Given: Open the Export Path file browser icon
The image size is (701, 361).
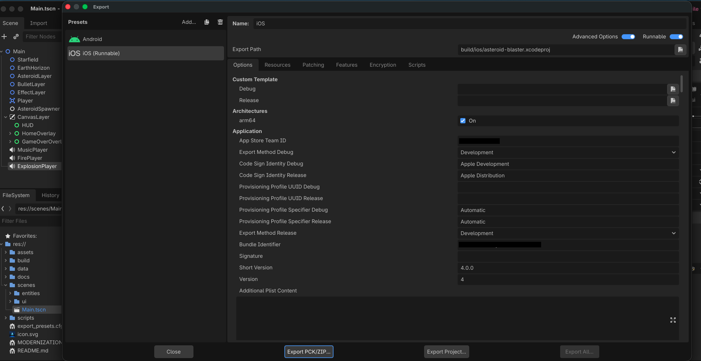Looking at the screenshot, I should point(681,50).
